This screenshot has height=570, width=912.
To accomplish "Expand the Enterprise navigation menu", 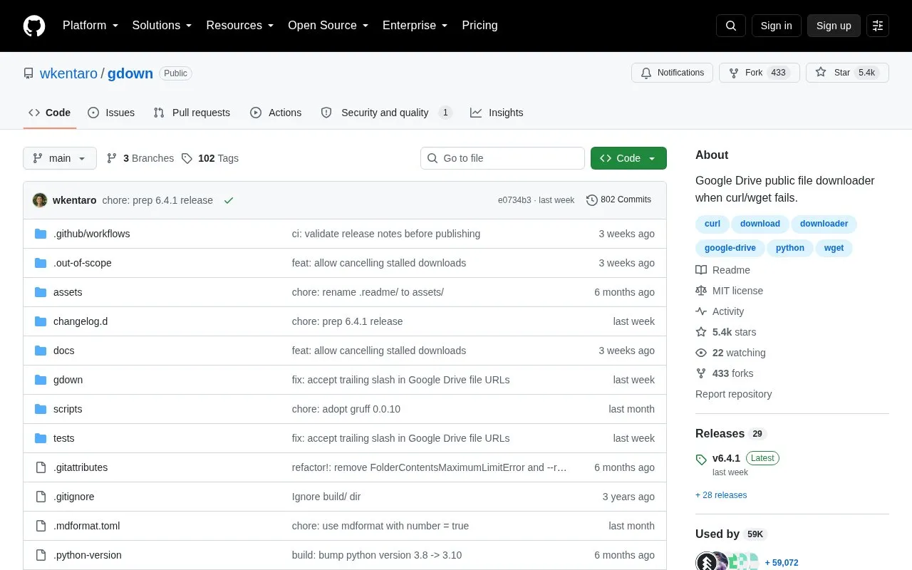I will [415, 26].
